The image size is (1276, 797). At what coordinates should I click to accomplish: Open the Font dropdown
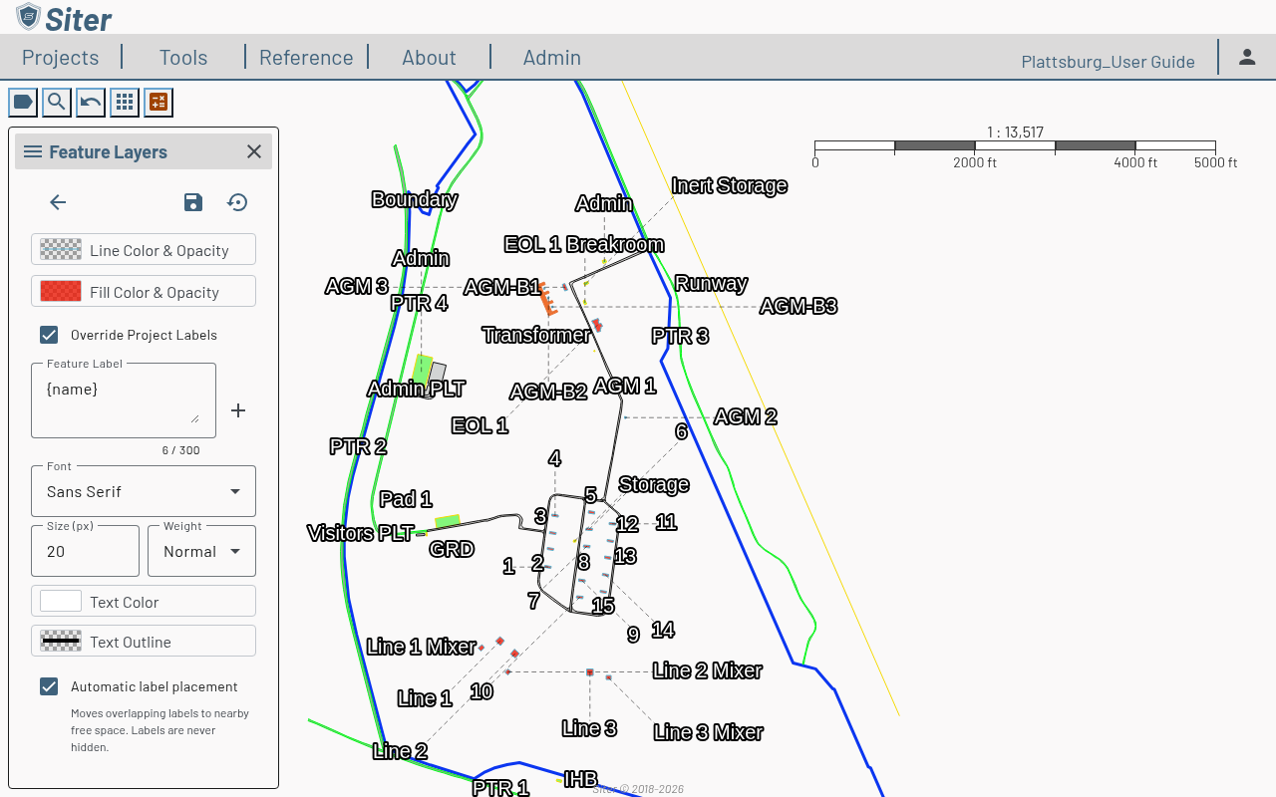tap(144, 491)
